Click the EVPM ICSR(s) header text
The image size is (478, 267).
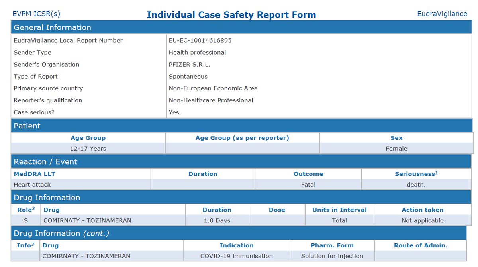(36, 14)
